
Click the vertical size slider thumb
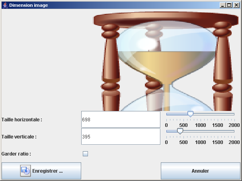(180, 131)
